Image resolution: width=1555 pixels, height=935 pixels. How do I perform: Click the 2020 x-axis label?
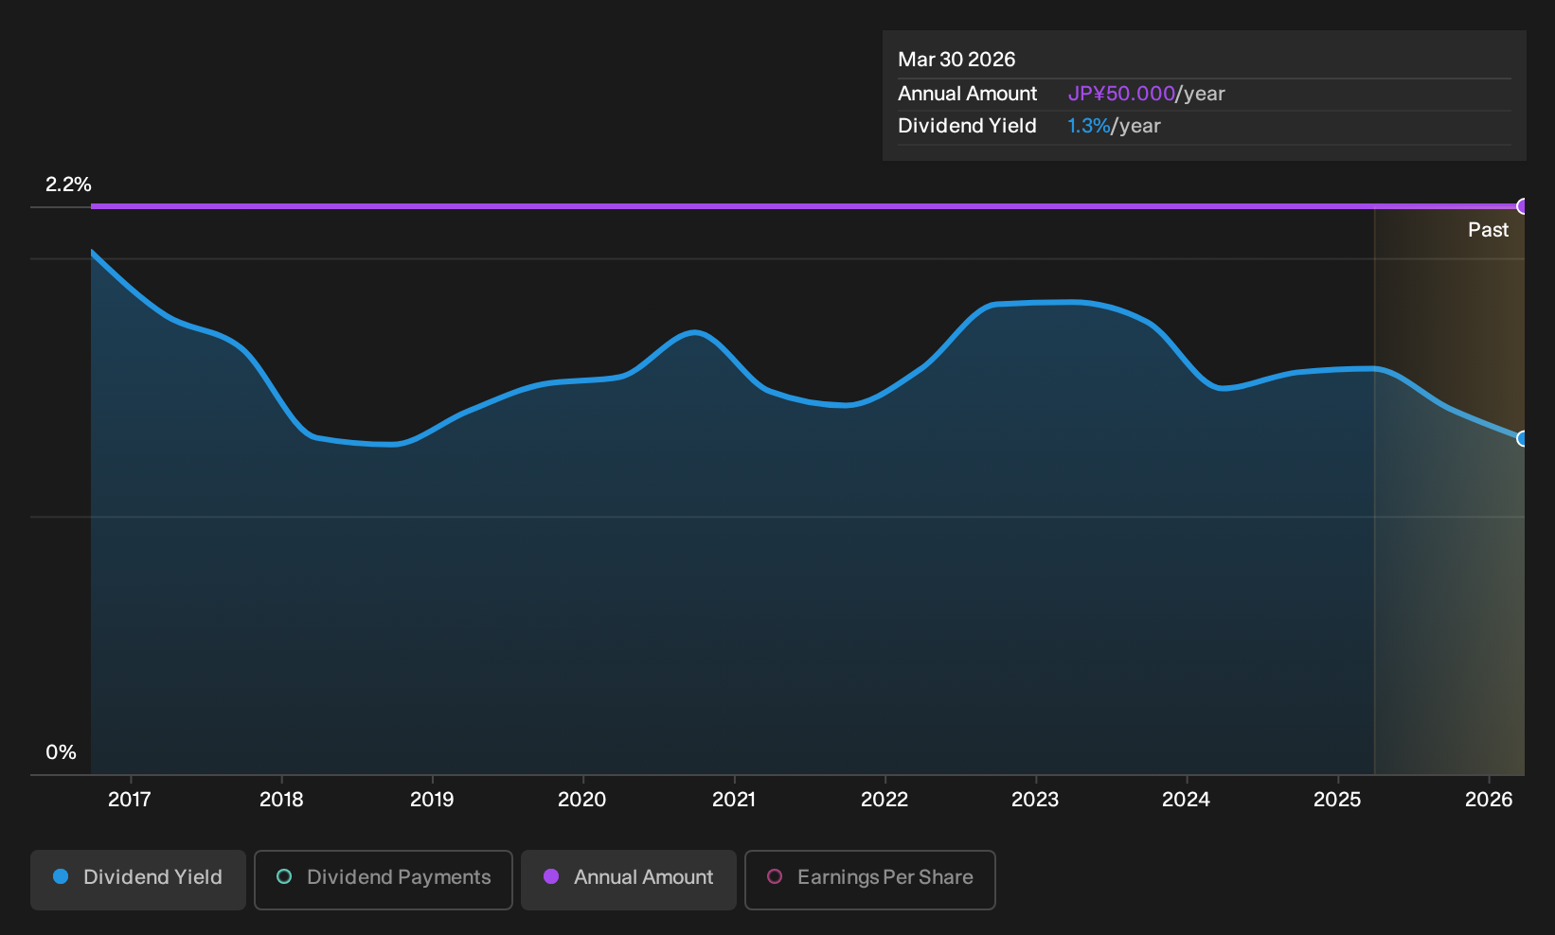tap(582, 800)
